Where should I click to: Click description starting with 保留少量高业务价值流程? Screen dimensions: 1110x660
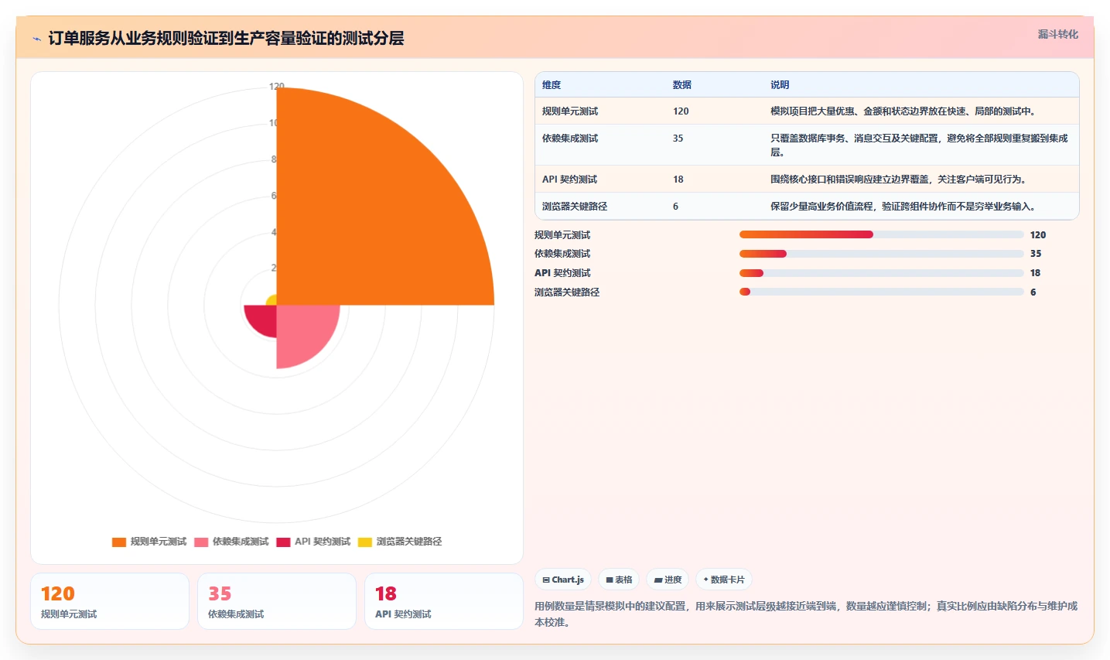pos(903,207)
